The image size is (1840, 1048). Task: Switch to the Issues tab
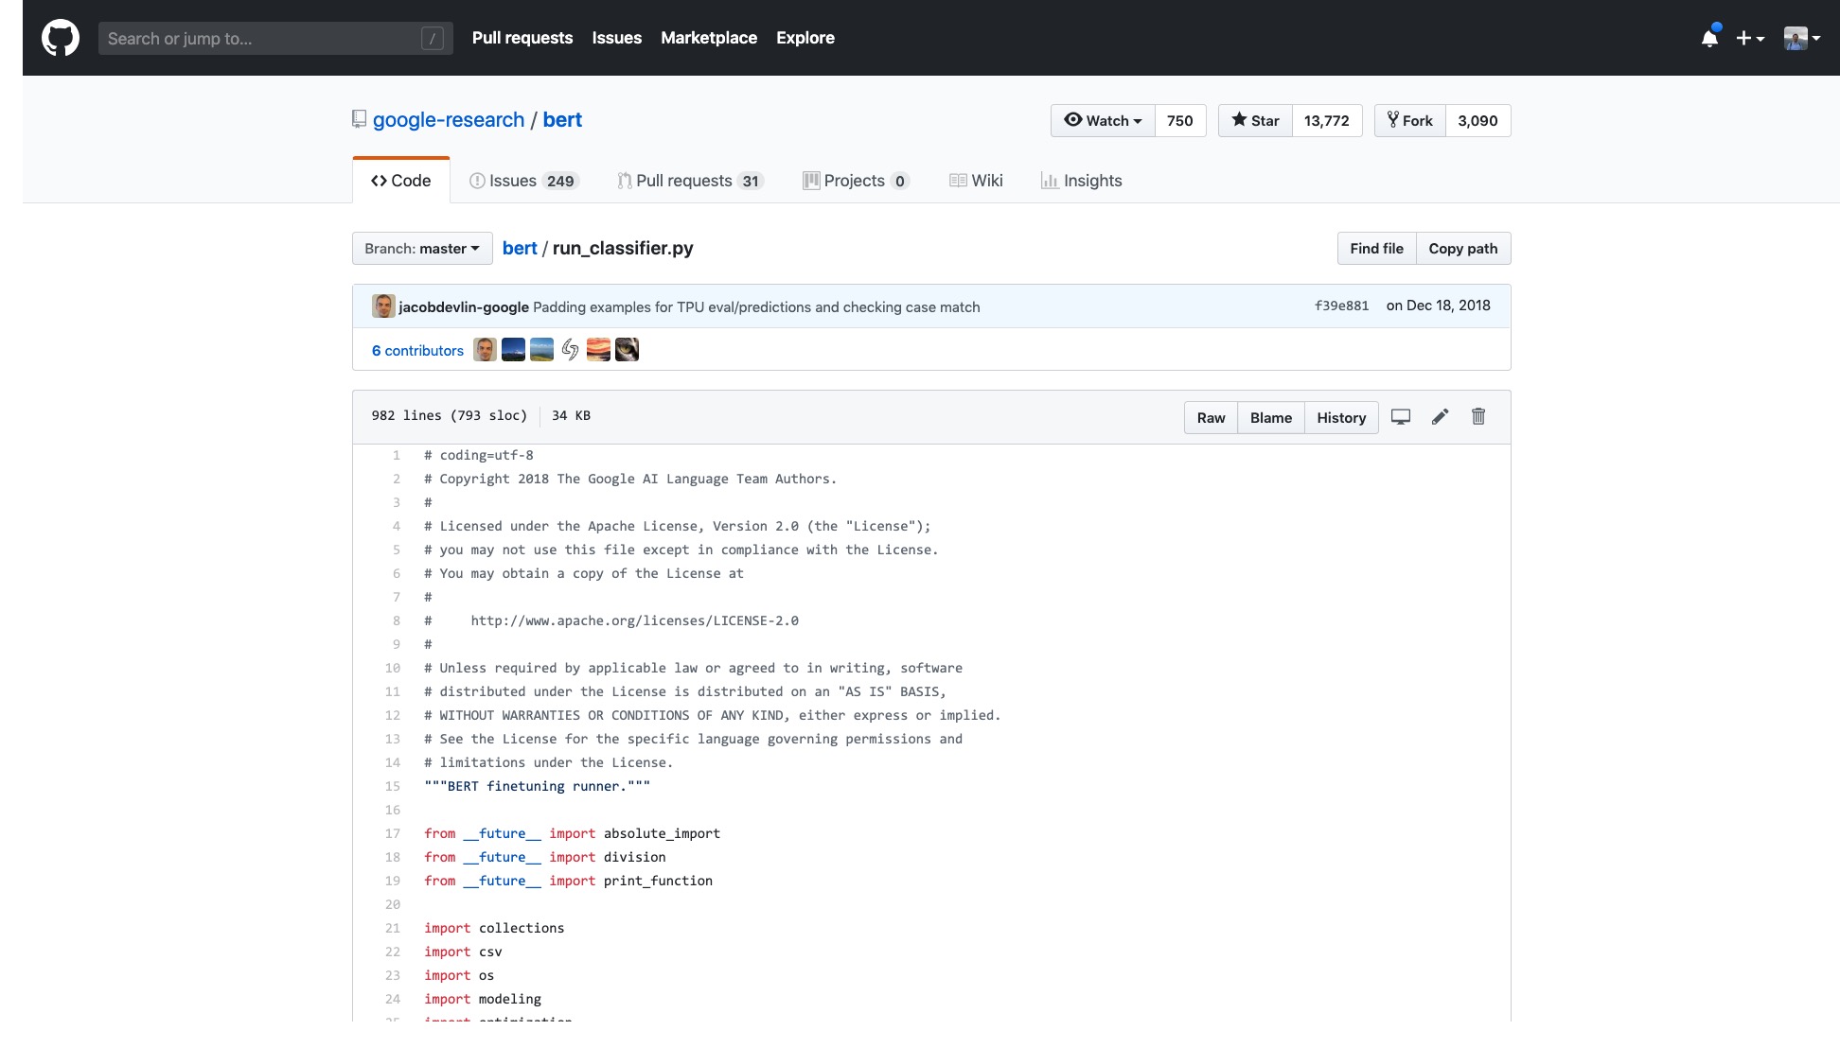pos(522,181)
